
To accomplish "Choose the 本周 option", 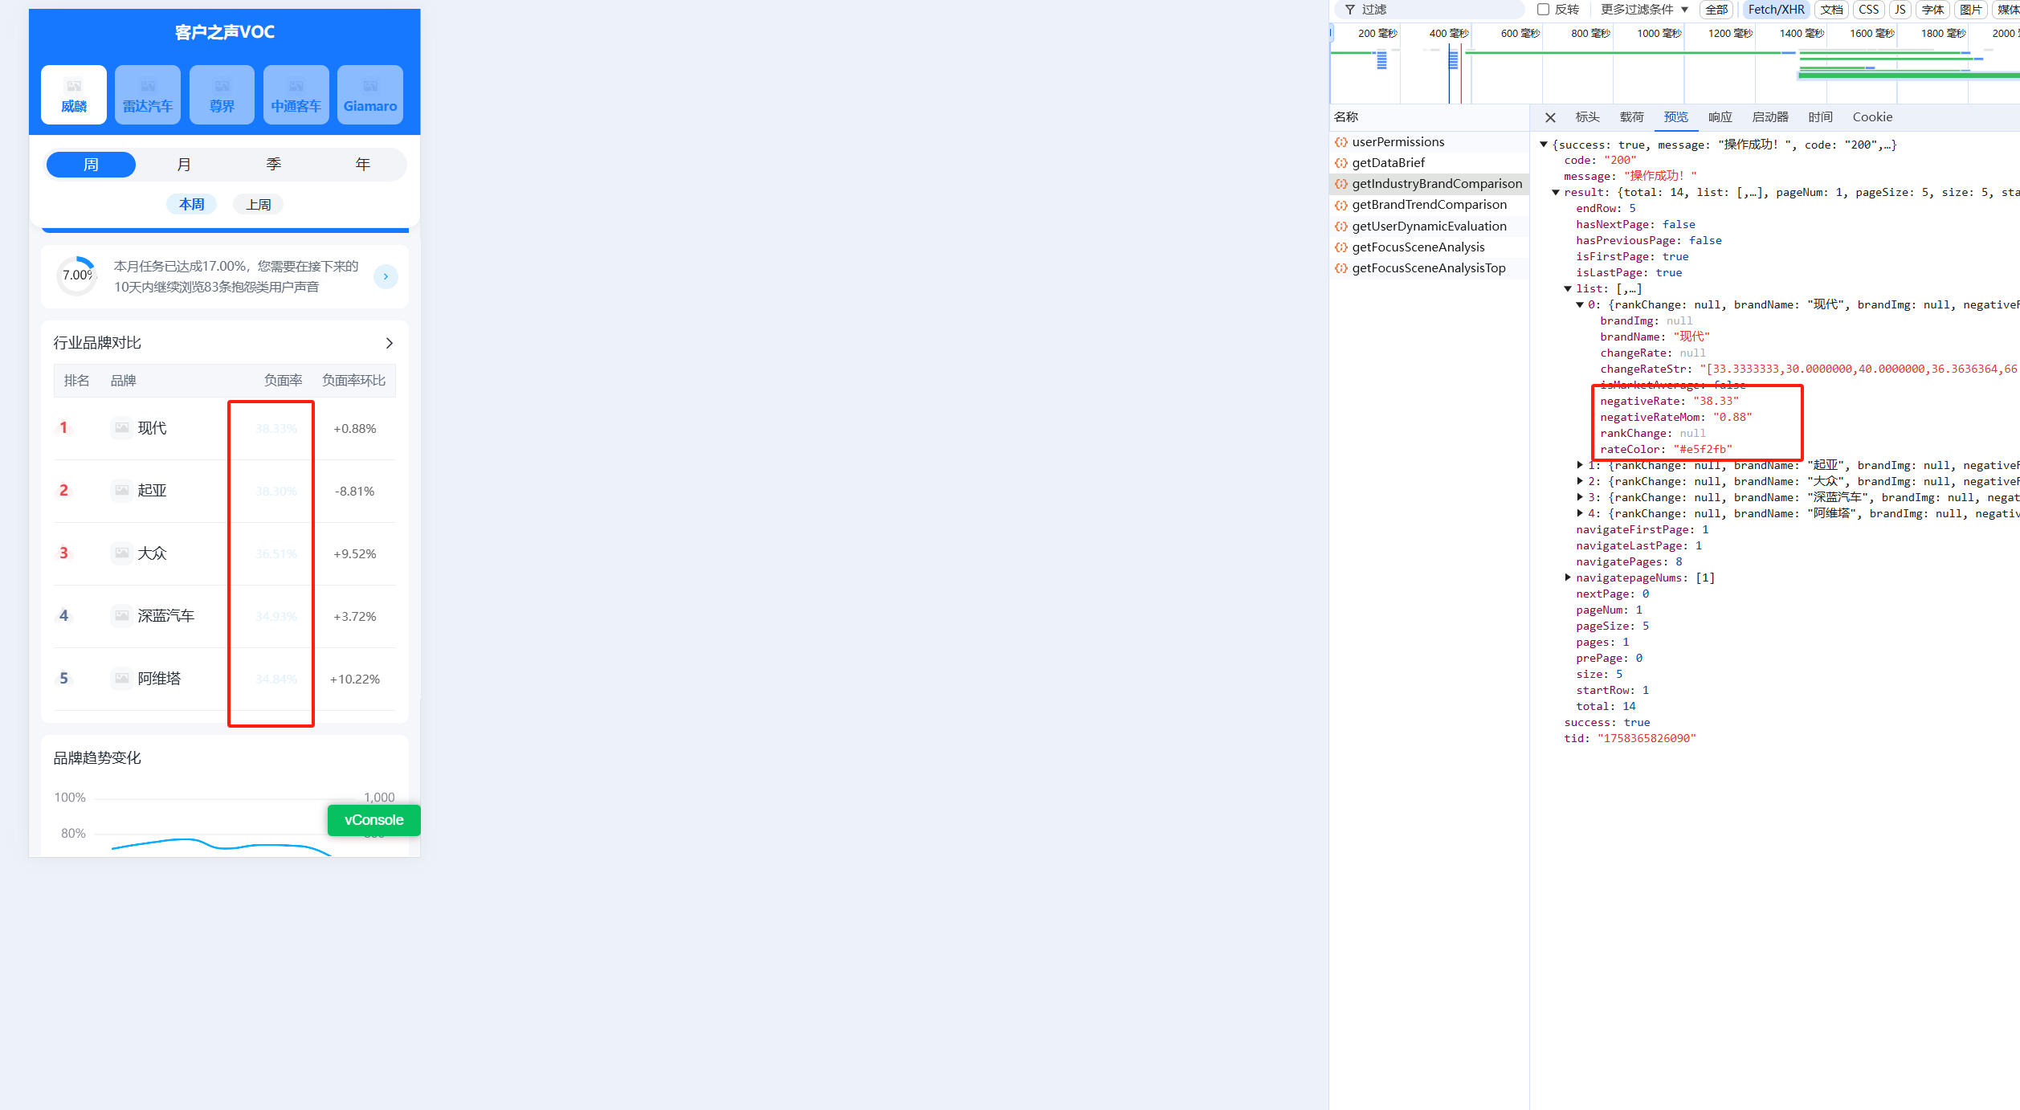I will [191, 204].
